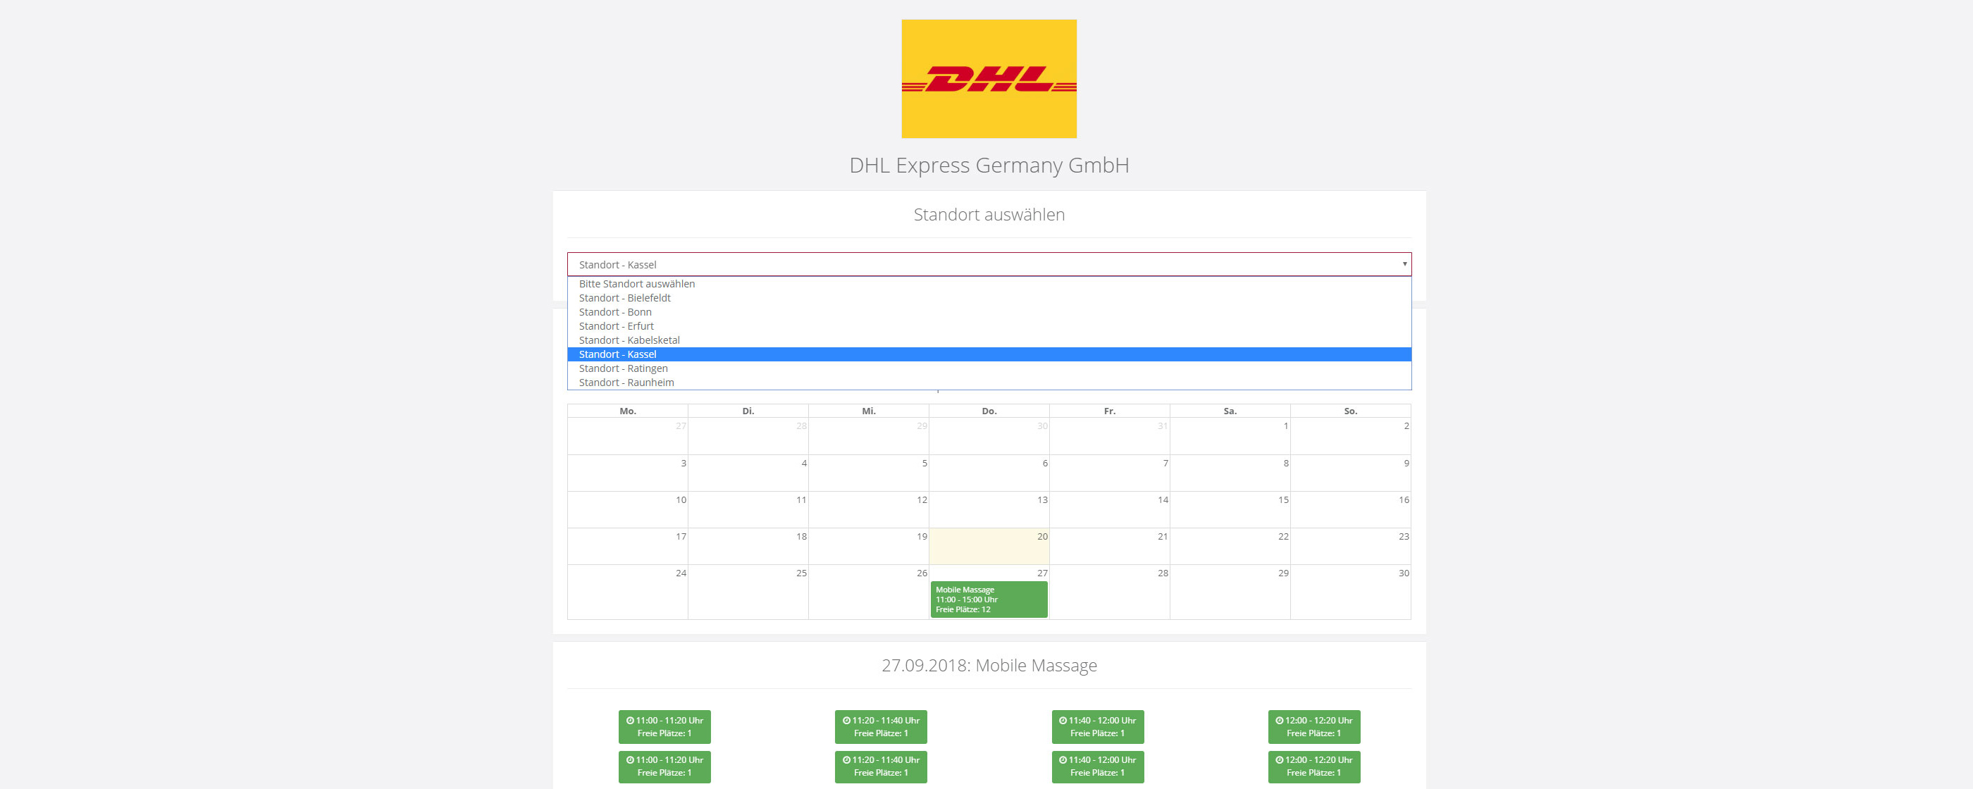Select highlighted today cell, day 20

tap(989, 546)
